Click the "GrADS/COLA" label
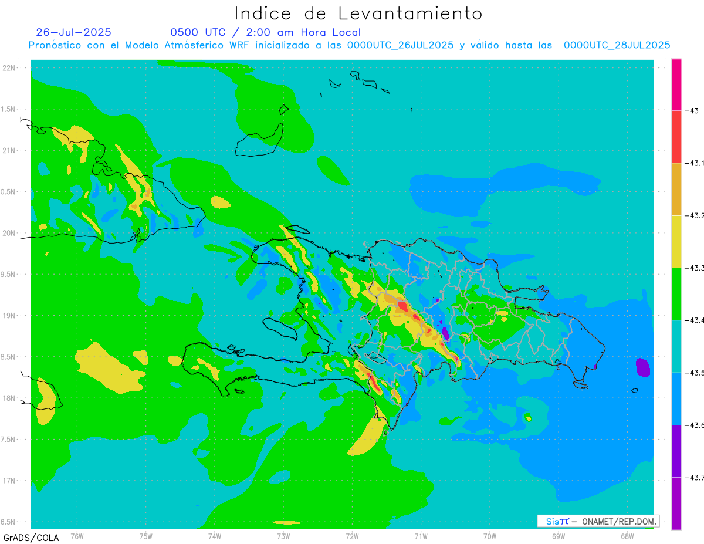 pyautogui.click(x=31, y=538)
